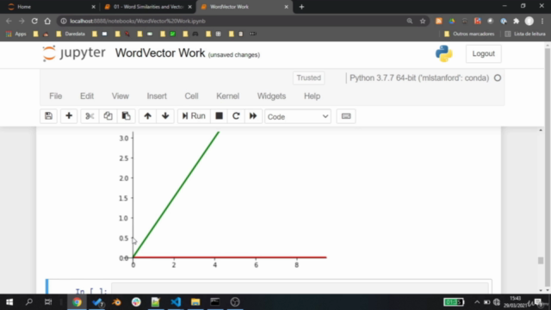Click the Trusted notebook button
Screen dimensions: 551x310
tap(308, 77)
